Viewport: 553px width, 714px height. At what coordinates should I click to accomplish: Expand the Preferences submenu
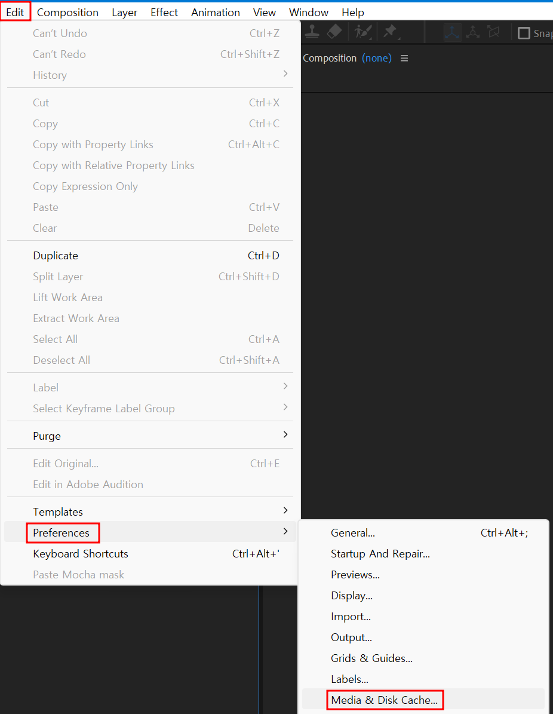(150, 533)
